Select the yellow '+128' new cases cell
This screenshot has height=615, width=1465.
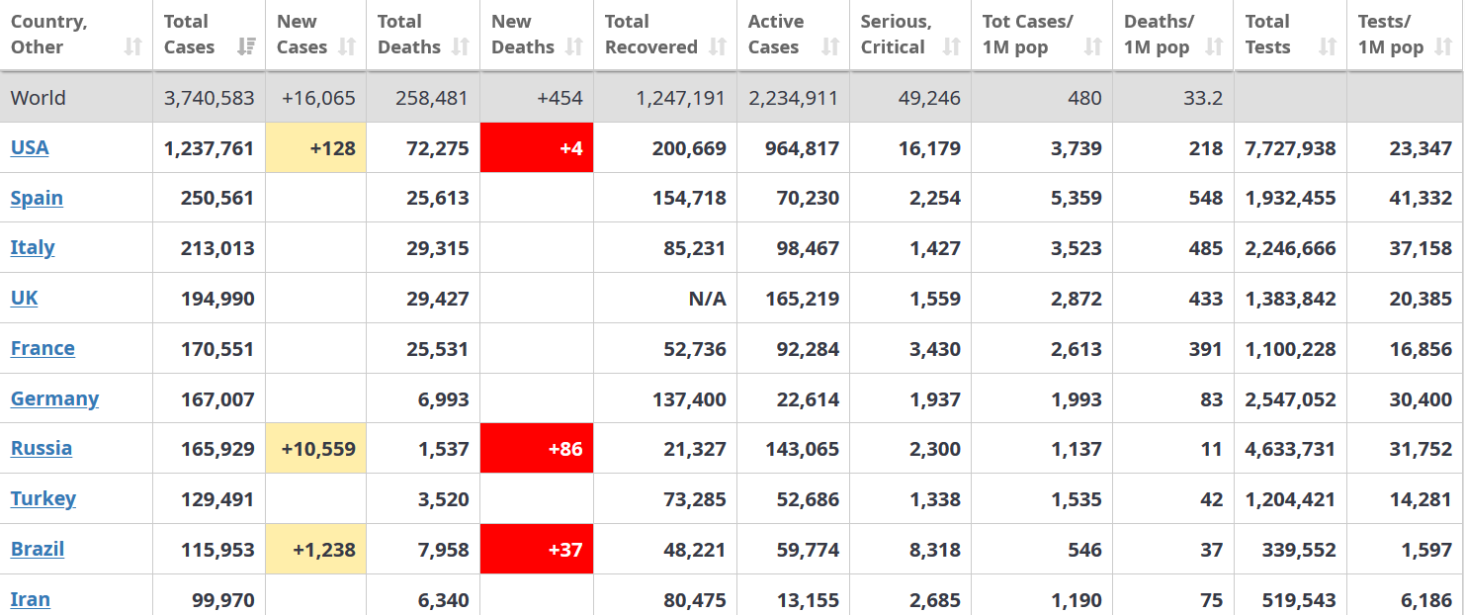pyautogui.click(x=316, y=147)
